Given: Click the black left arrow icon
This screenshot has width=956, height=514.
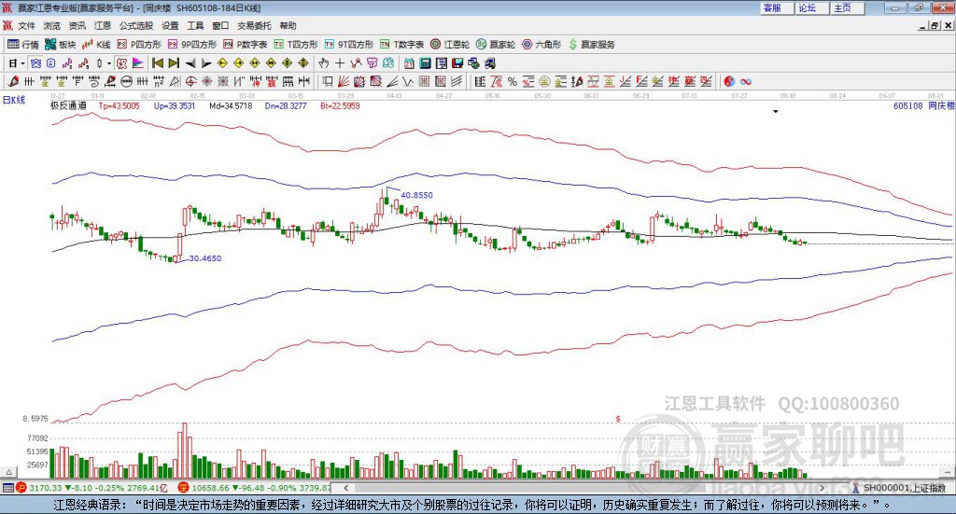Looking at the screenshot, I should coord(190,63).
